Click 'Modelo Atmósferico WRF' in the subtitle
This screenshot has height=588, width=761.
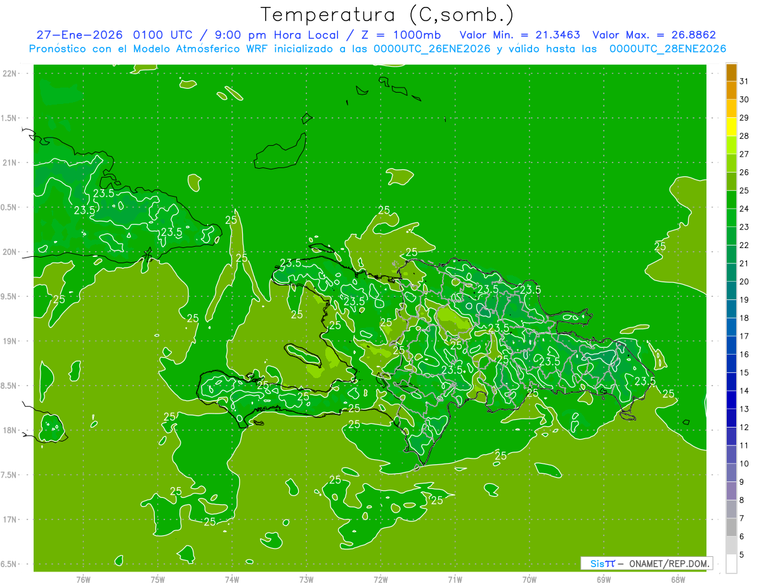click(197, 49)
